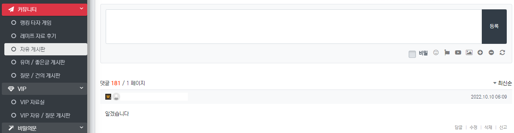Click the flag icon under comment box

447,52
